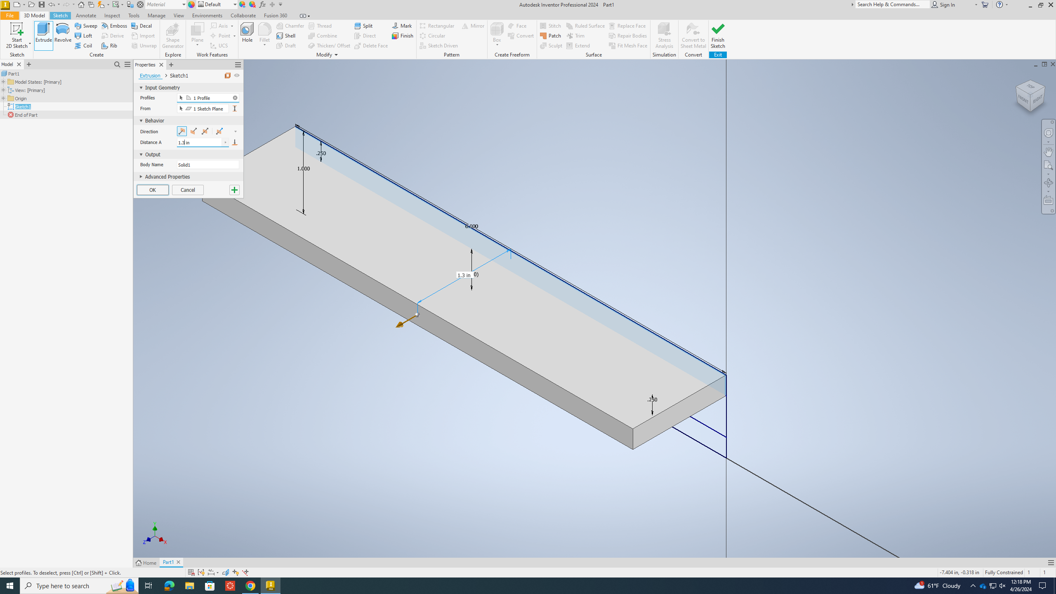Click Full Navigation Wheel icon
Viewport: 1056px width, 594px height.
tap(1048, 133)
